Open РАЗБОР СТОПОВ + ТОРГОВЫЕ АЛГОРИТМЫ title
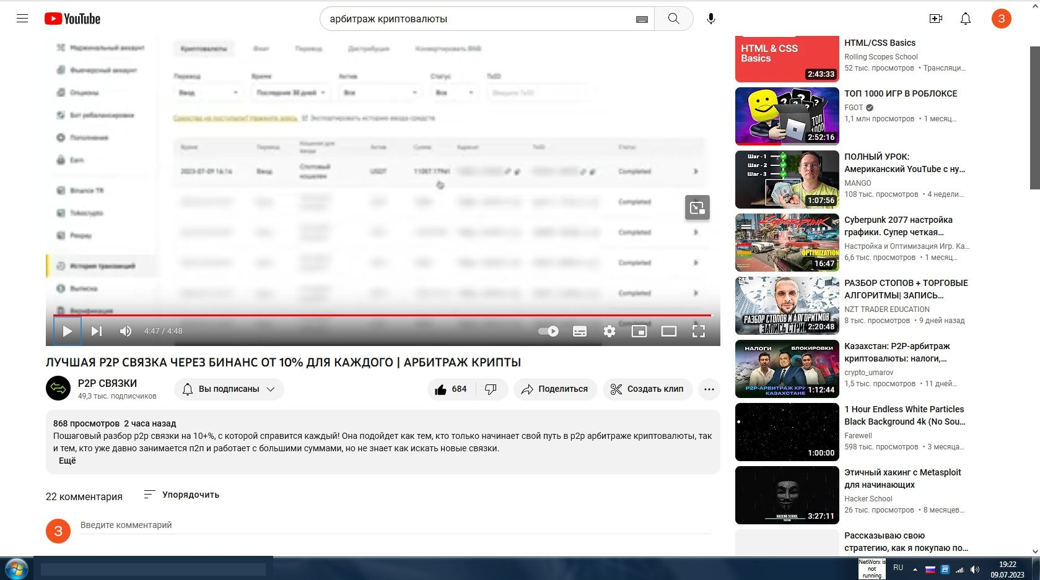The image size is (1040, 580). (x=906, y=289)
